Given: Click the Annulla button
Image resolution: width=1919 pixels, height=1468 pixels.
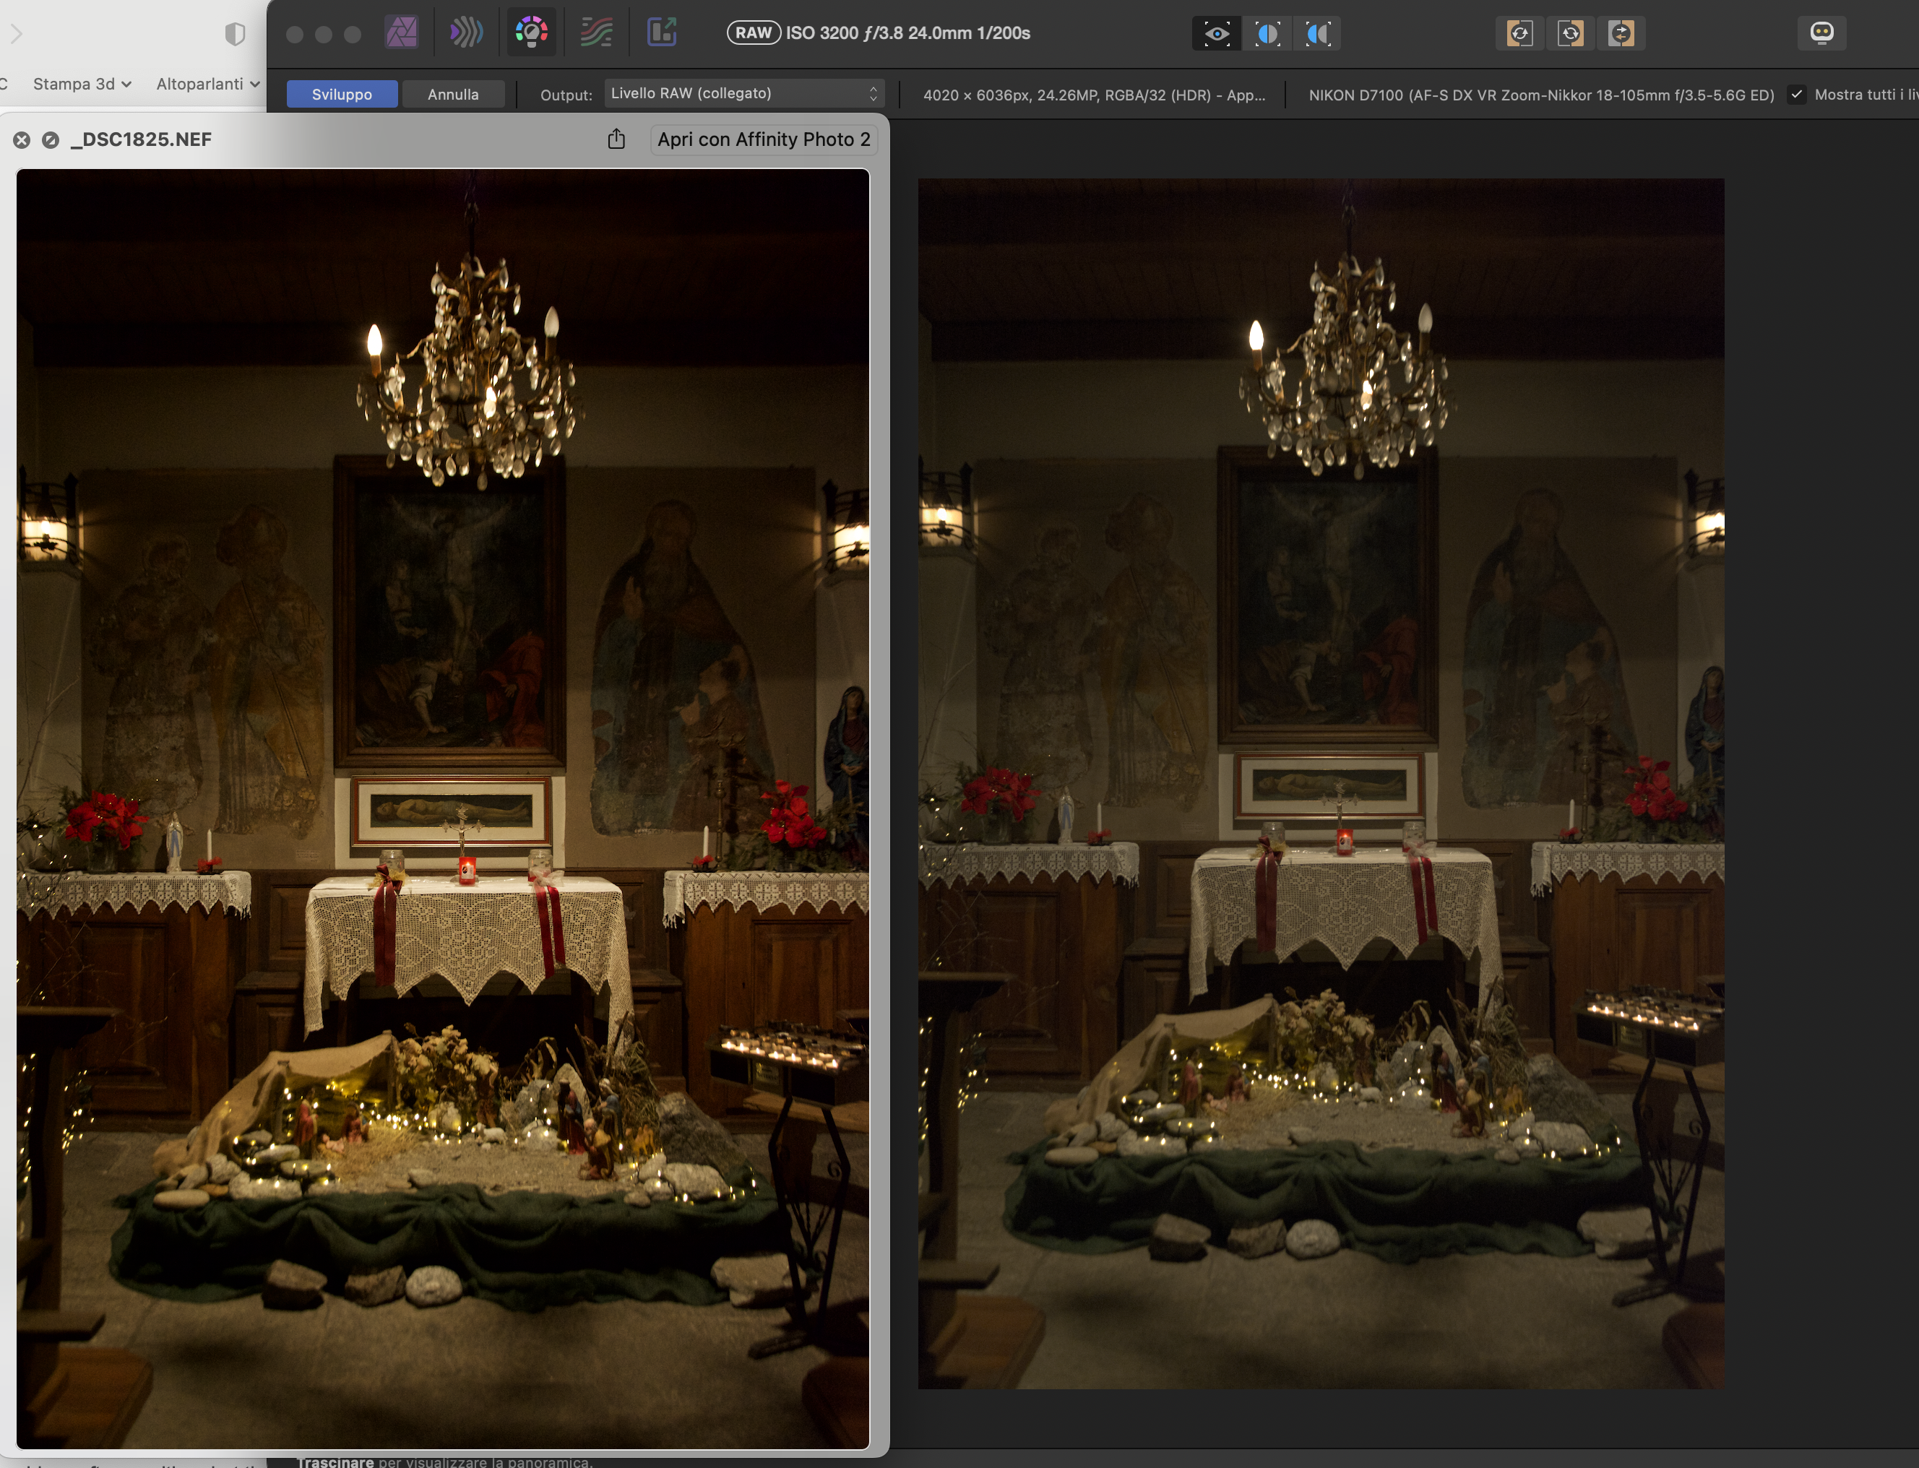Looking at the screenshot, I should coord(453,95).
